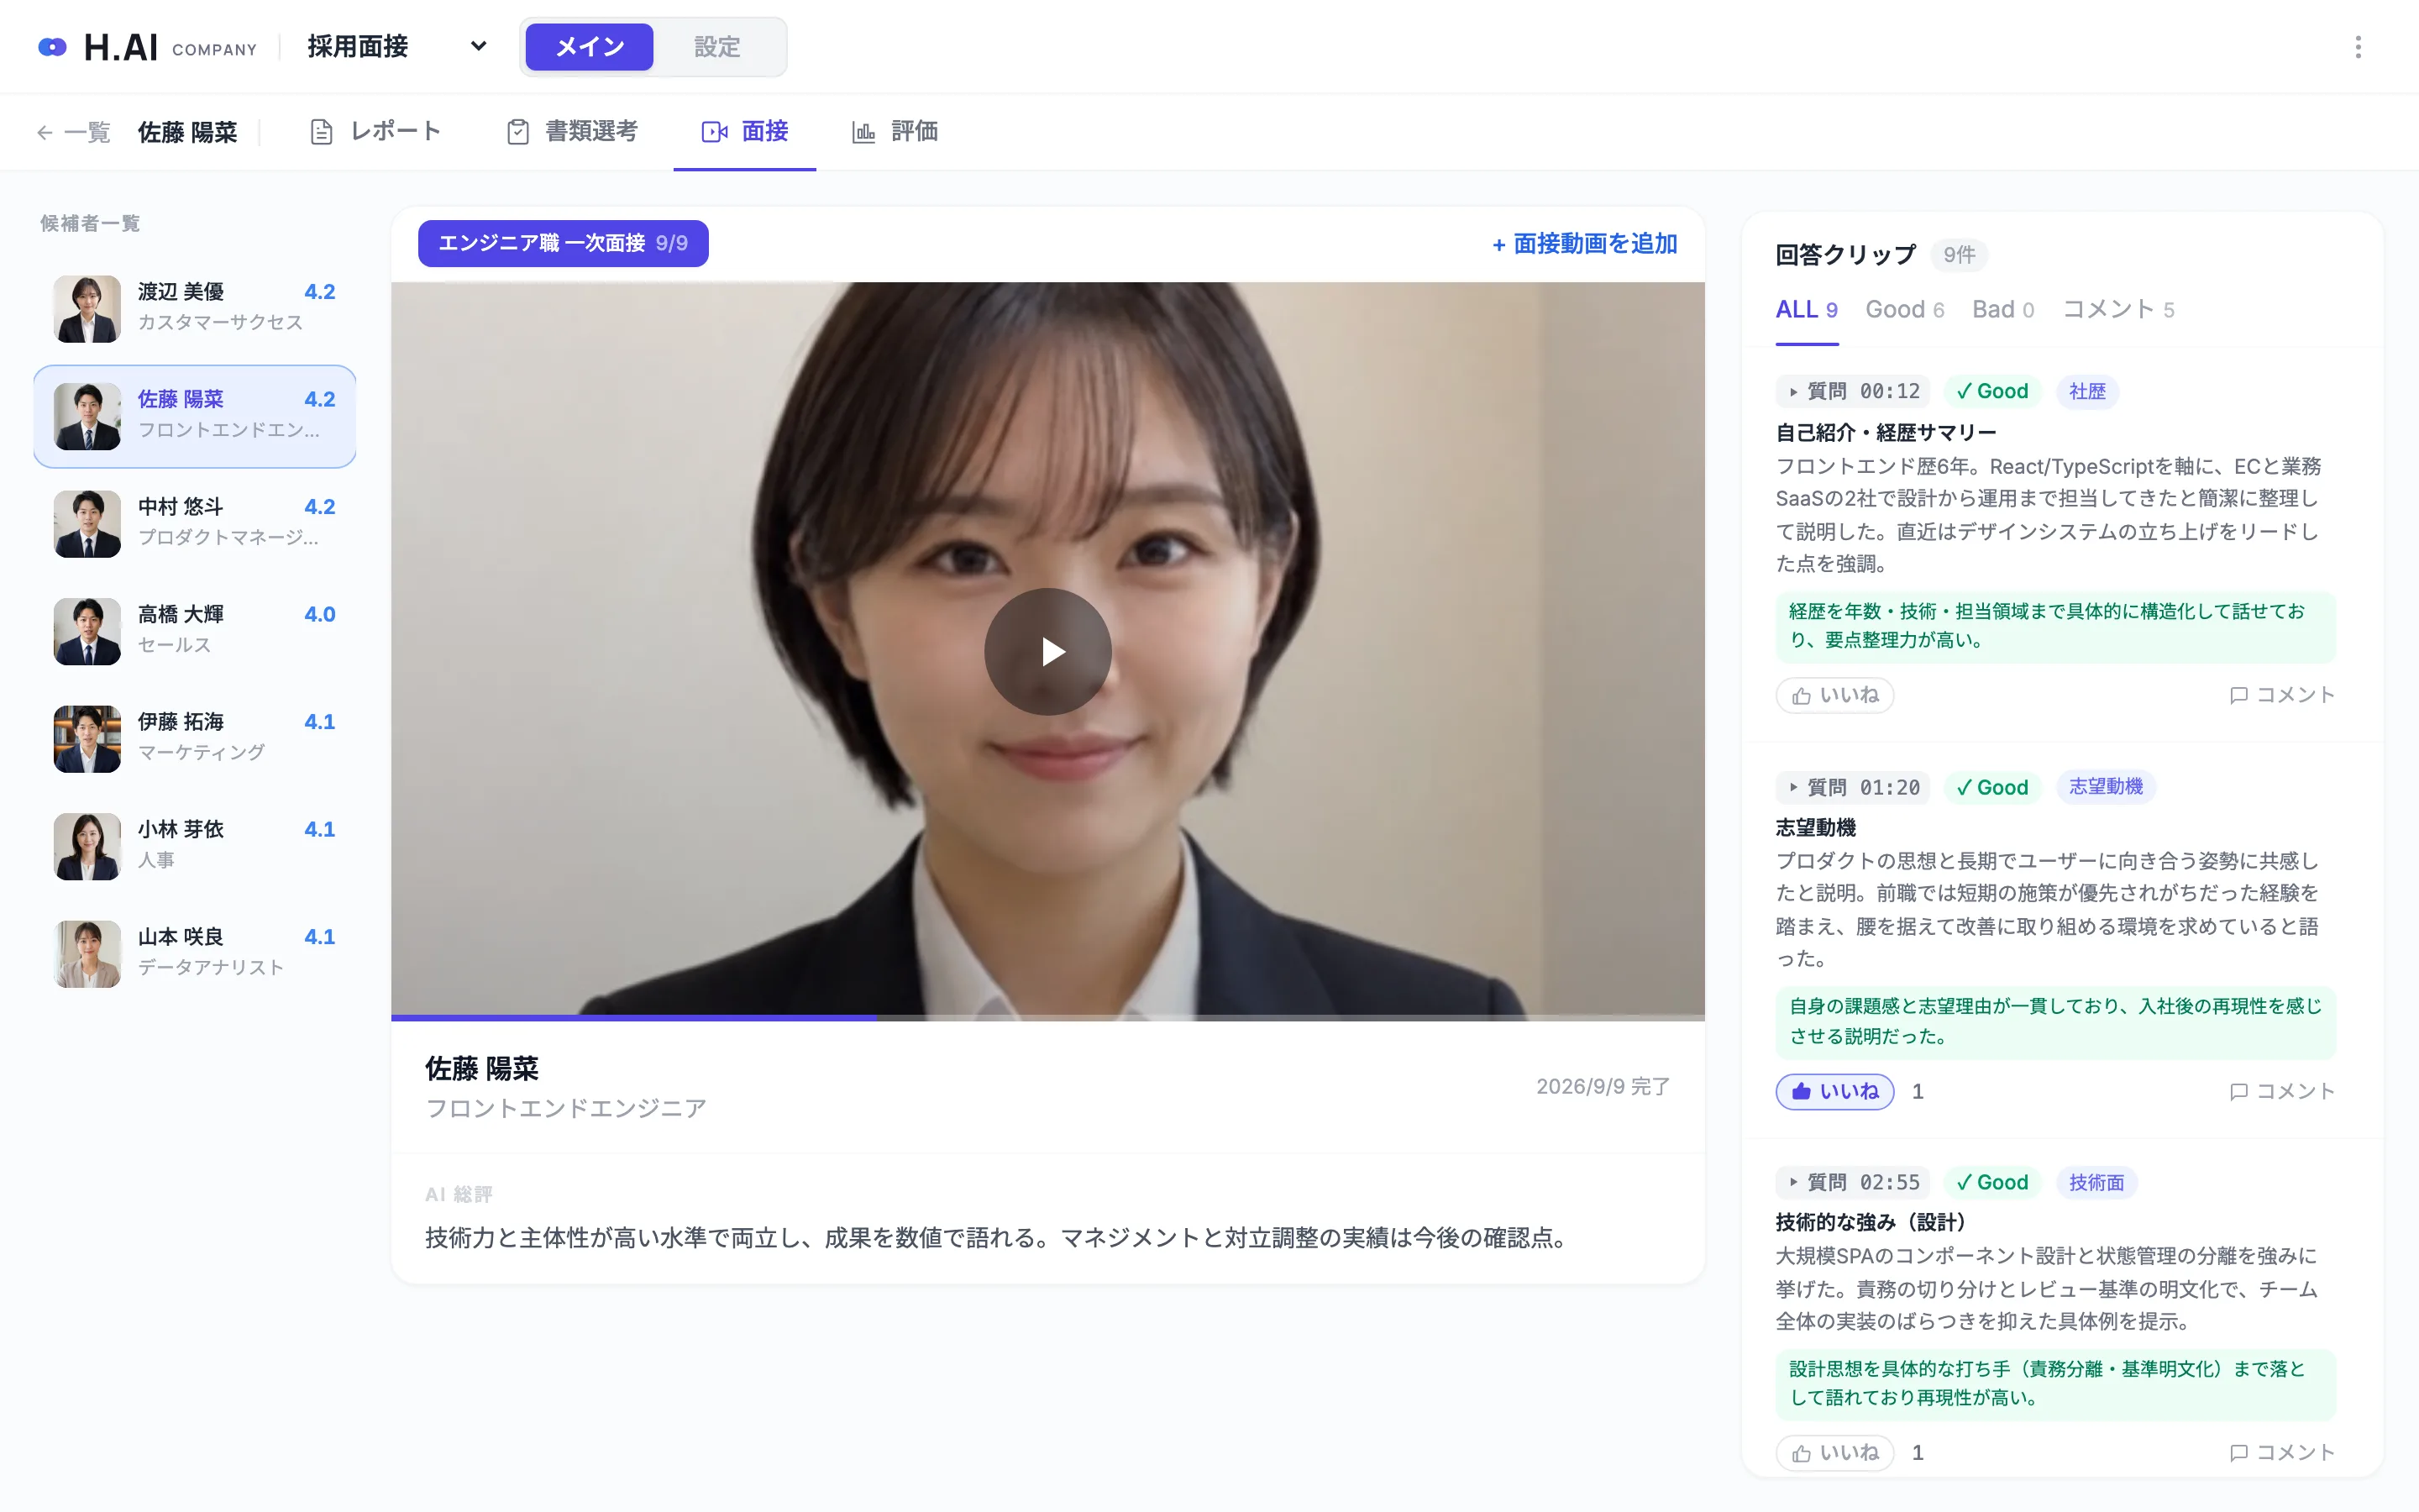Click the レポート document icon

point(321,132)
